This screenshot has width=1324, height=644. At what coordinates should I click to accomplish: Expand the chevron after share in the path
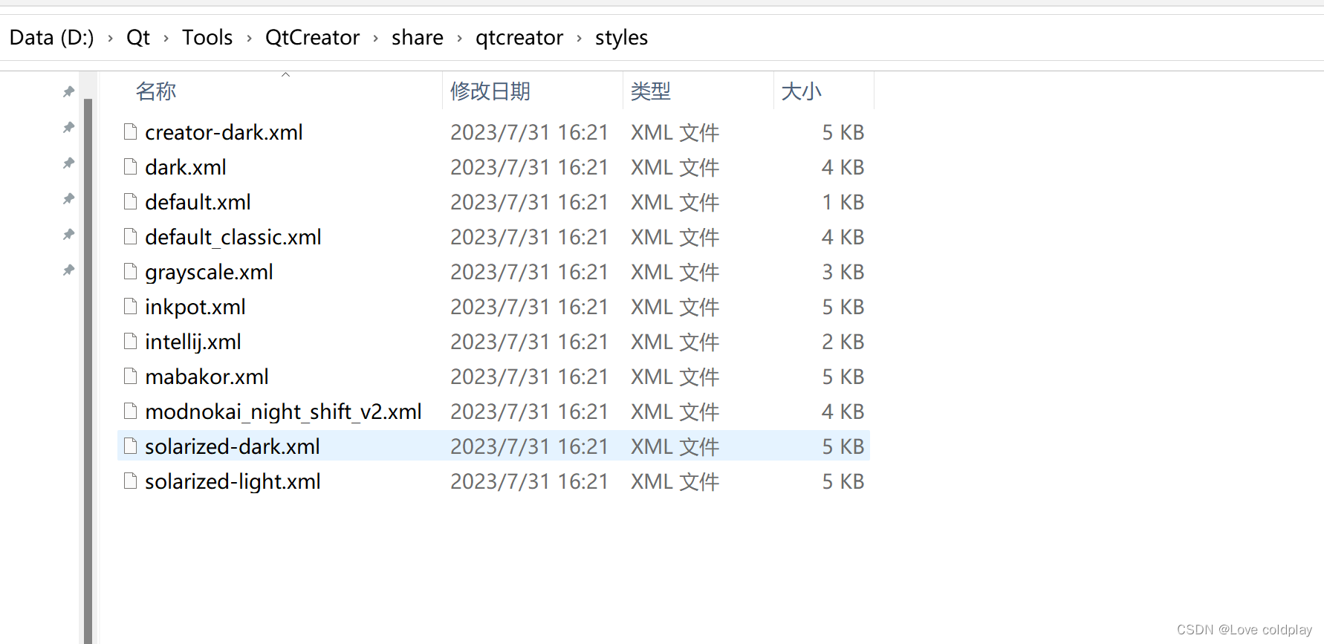[459, 38]
